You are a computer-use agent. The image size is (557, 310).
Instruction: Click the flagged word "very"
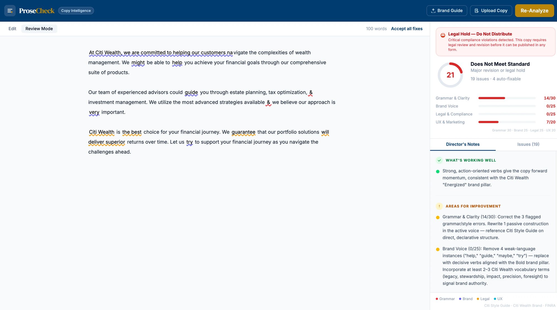pyautogui.click(x=94, y=112)
